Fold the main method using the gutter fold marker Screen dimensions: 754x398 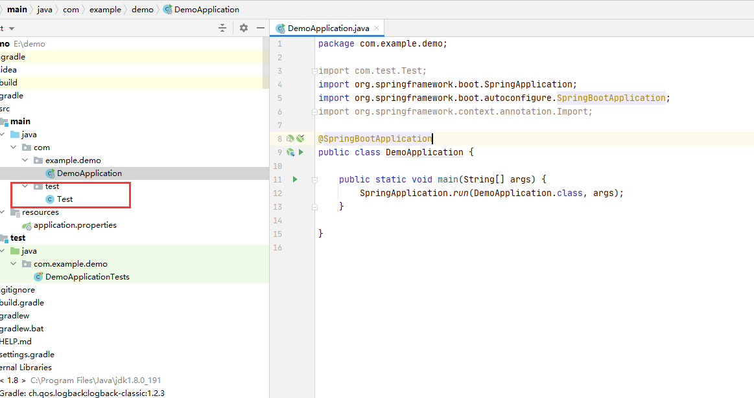coord(314,179)
